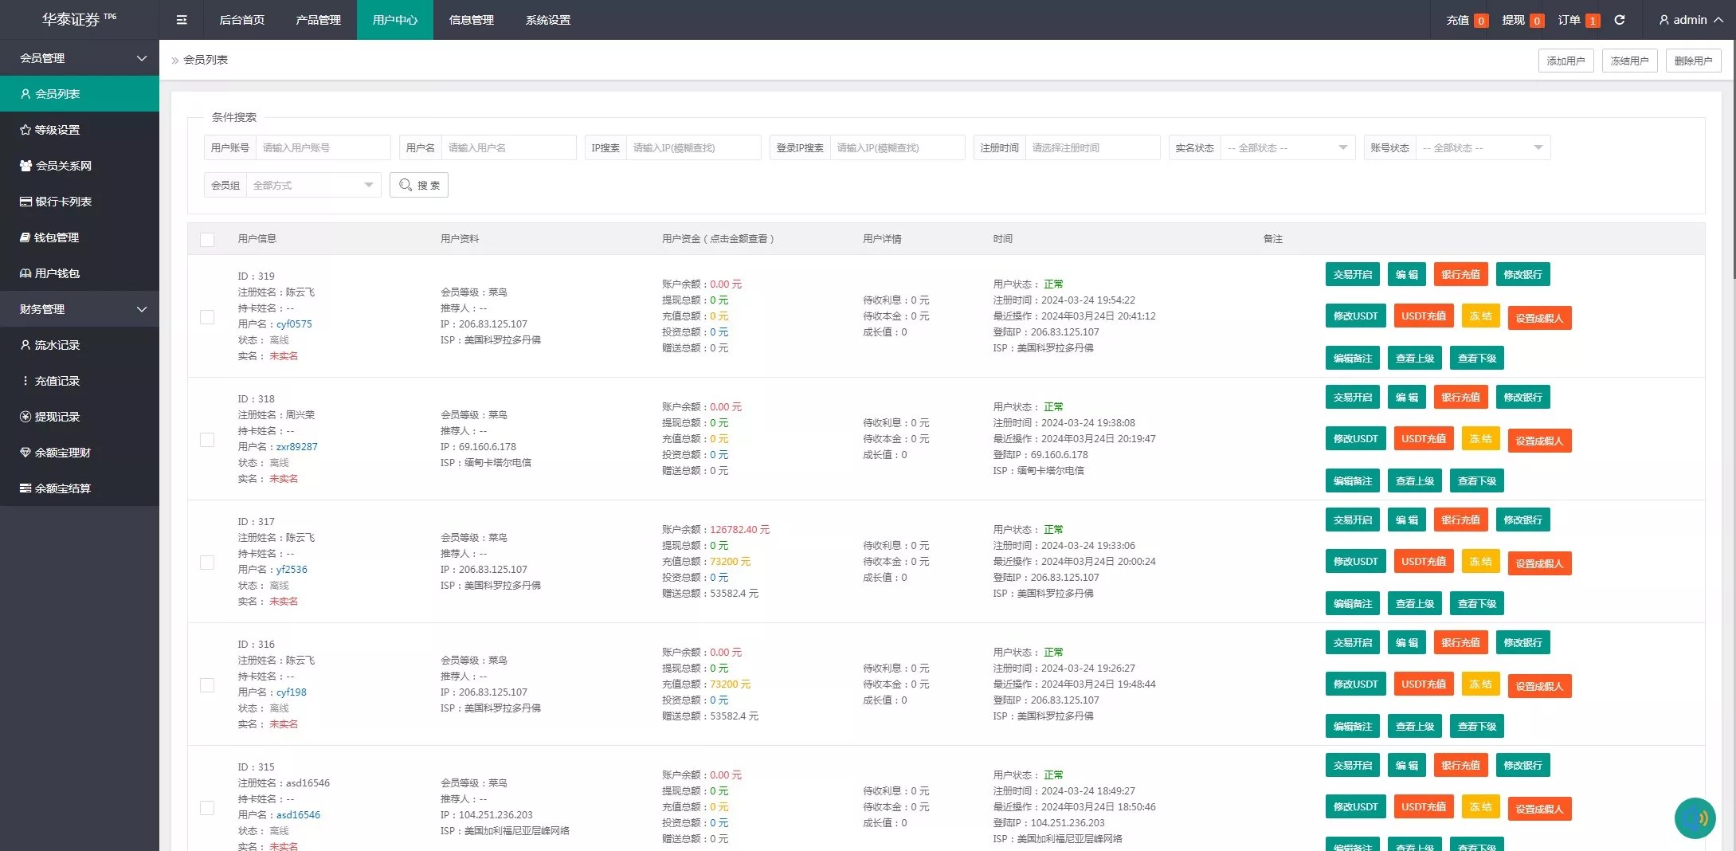The width and height of the screenshot is (1736, 851).
Task: Open the floating sound widget icon
Action: coord(1695,818)
